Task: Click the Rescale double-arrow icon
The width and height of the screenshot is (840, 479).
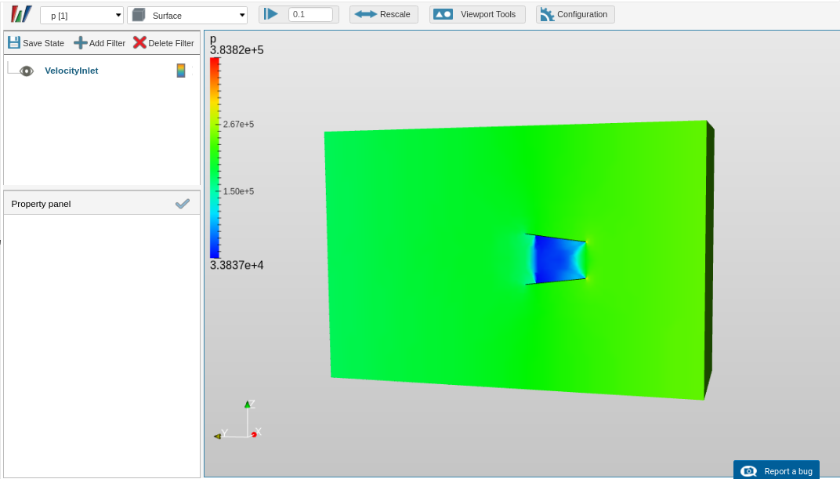Action: 366,14
